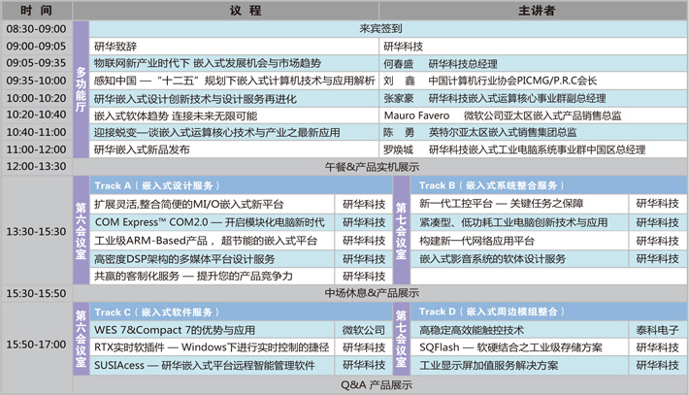Select speaker 何春盛 研华科技总经理
Image resolution: width=689 pixels, height=395 pixels.
tap(533, 63)
